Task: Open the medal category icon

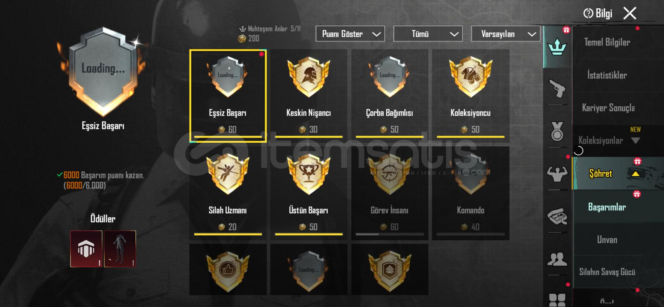Action: tap(557, 131)
